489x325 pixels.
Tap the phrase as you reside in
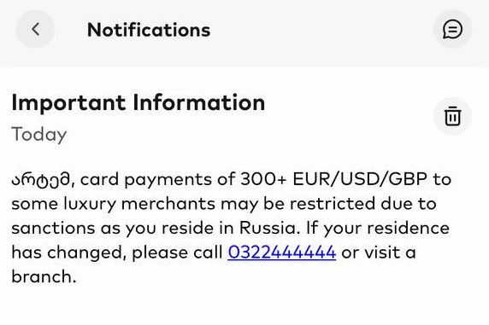(168, 229)
